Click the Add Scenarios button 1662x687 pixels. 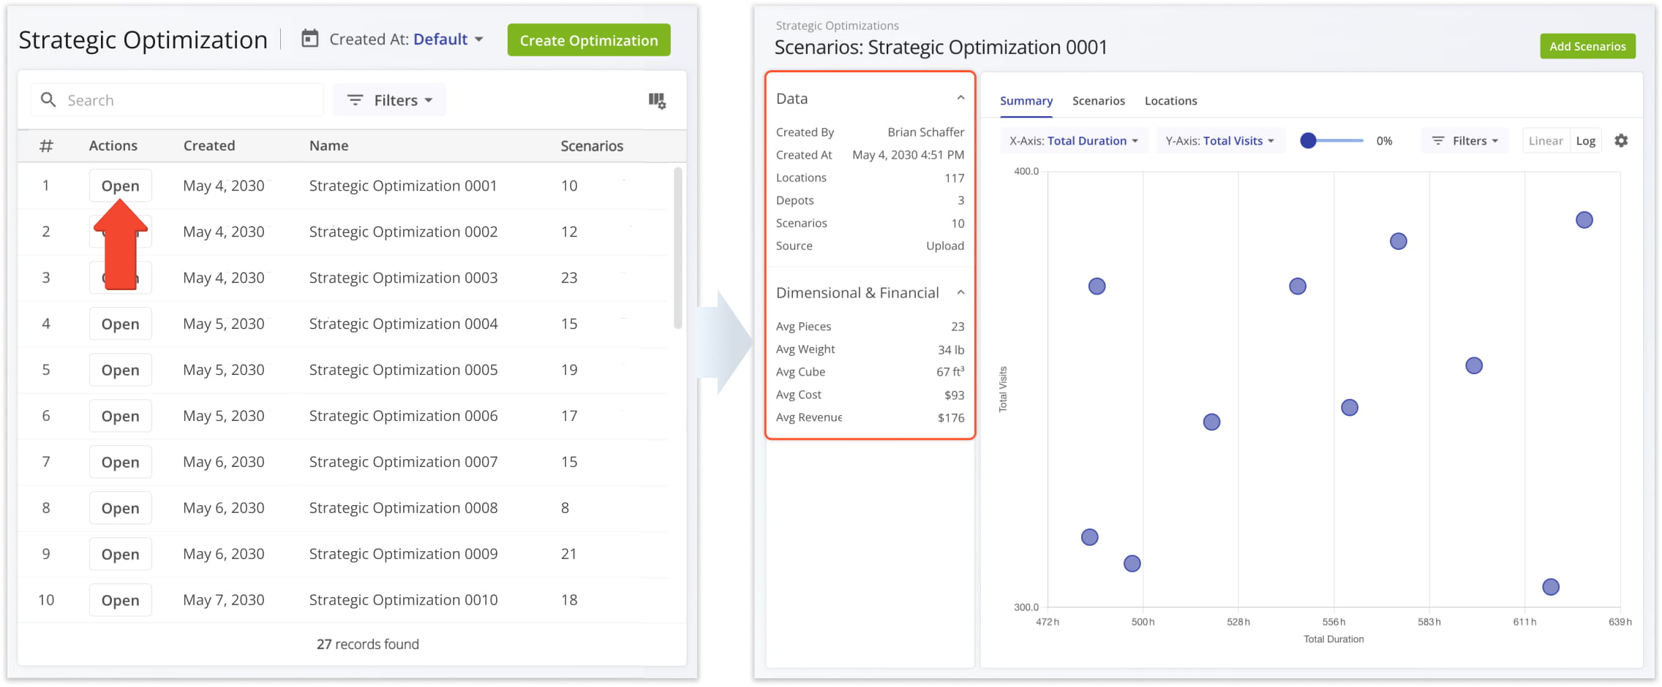click(1587, 46)
